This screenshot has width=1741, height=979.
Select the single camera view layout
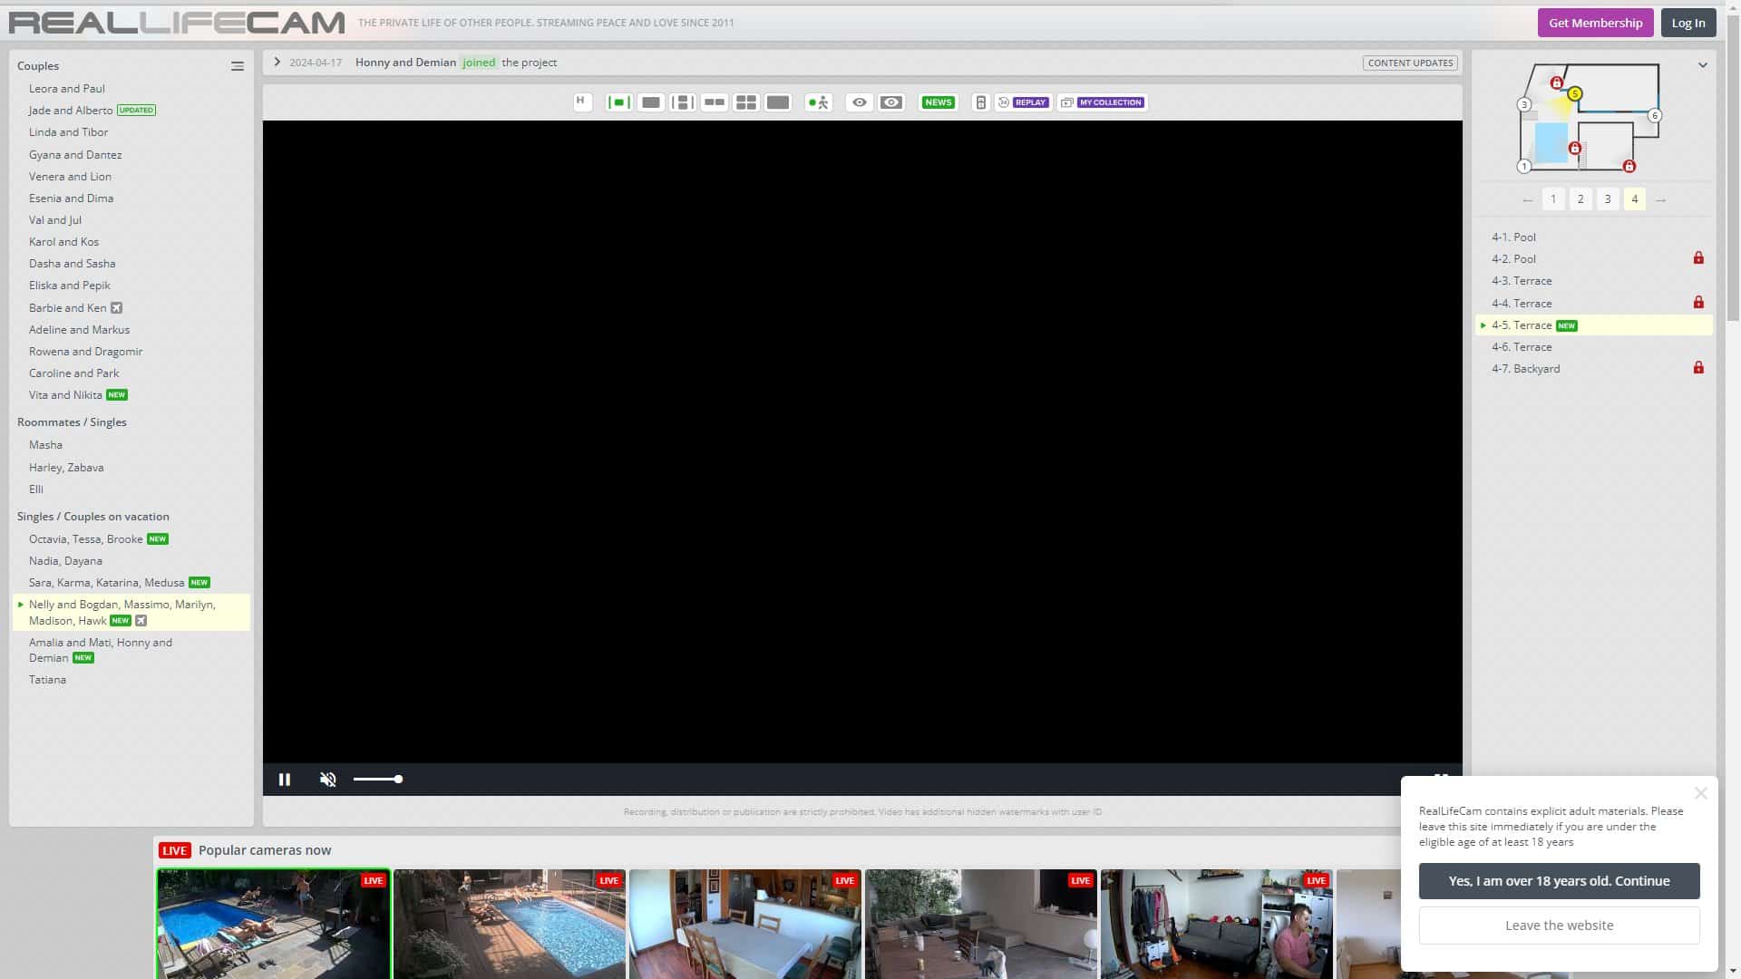click(649, 102)
